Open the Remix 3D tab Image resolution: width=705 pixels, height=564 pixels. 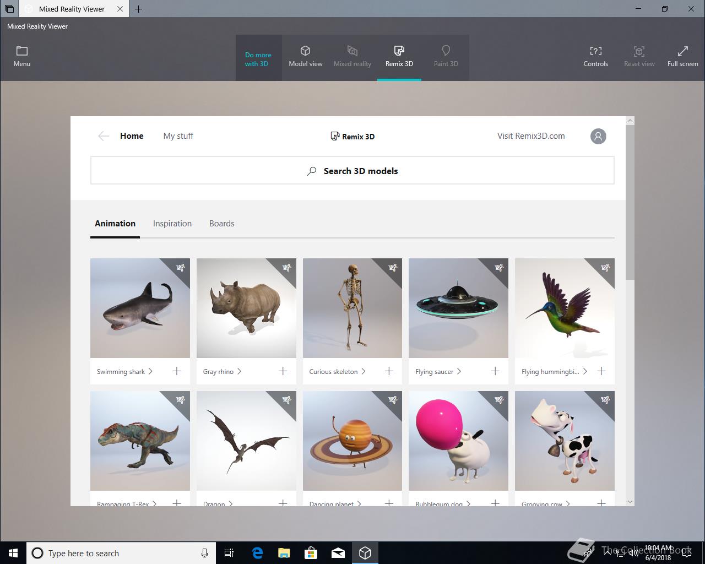(399, 57)
